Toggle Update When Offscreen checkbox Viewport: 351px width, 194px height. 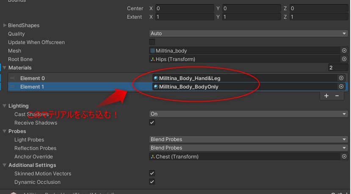tap(152, 42)
